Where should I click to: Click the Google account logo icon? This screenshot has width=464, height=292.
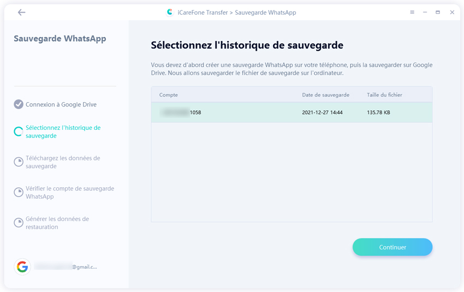[x=22, y=267]
